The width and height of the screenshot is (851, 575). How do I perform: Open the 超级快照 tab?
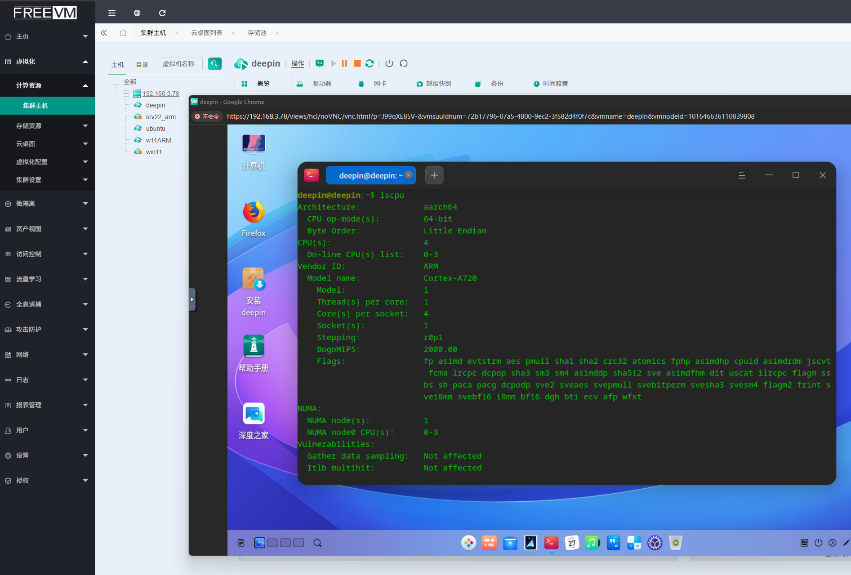pos(438,84)
